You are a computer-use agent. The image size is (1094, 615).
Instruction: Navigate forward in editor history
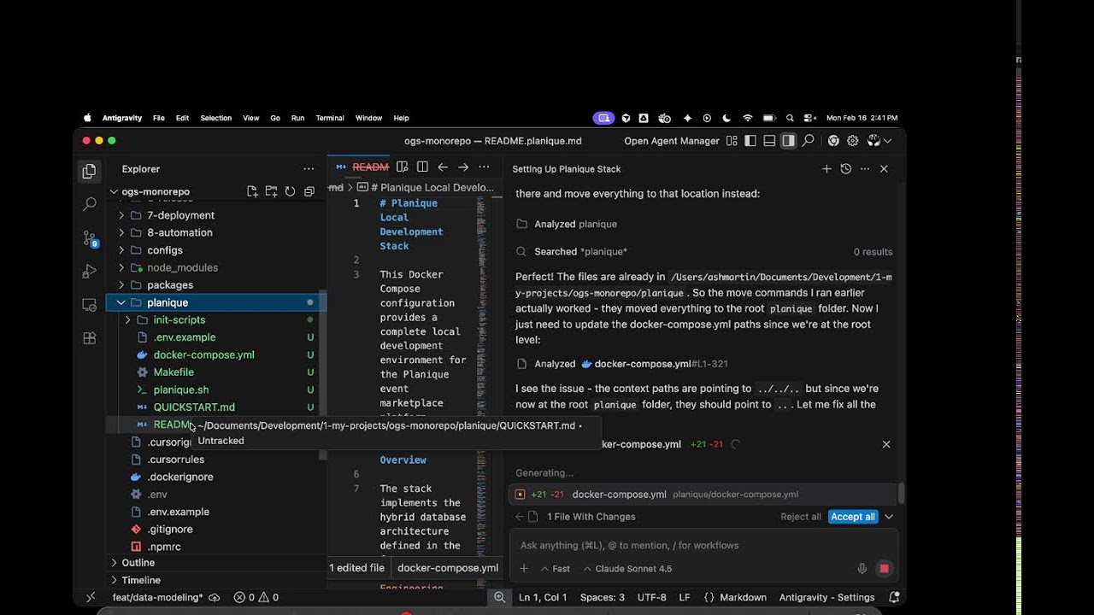[x=463, y=167]
